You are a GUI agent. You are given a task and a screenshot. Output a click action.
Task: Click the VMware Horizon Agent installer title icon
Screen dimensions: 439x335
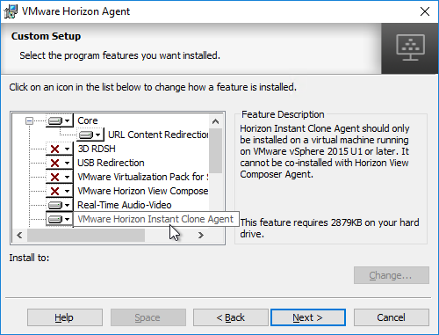pos(11,11)
